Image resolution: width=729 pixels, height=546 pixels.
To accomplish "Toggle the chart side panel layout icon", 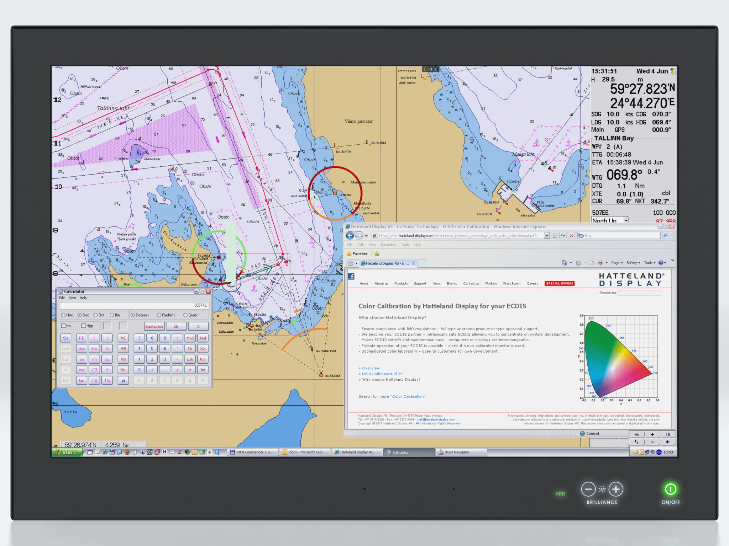I will click(668, 434).
